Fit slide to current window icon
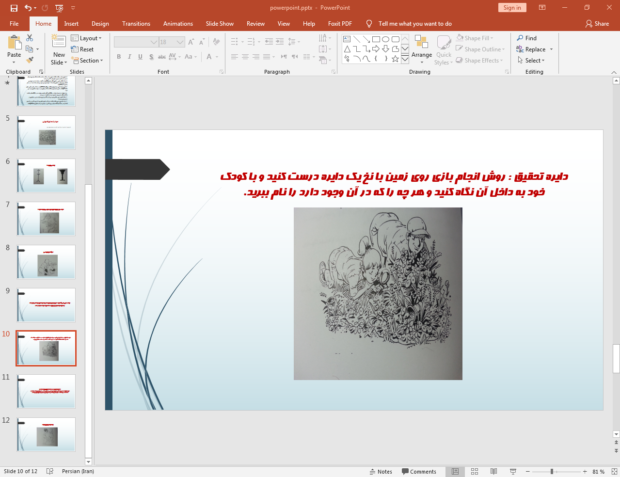 click(x=614, y=472)
